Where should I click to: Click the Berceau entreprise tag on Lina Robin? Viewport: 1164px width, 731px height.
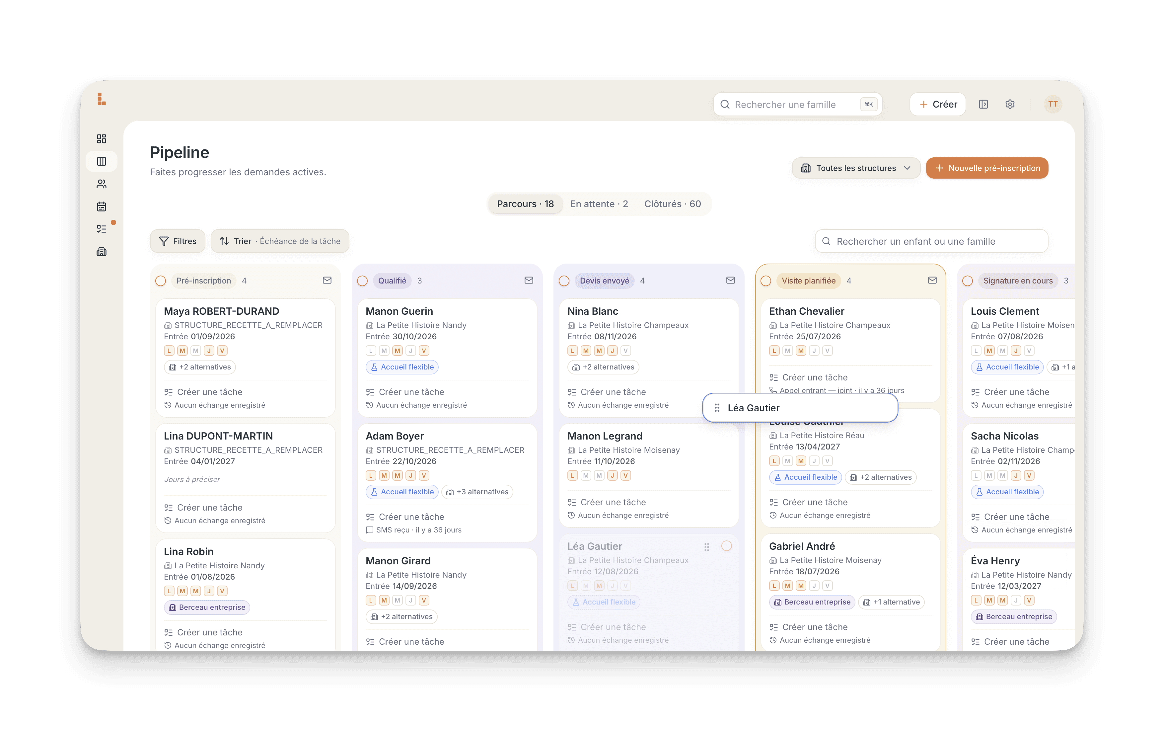click(207, 607)
